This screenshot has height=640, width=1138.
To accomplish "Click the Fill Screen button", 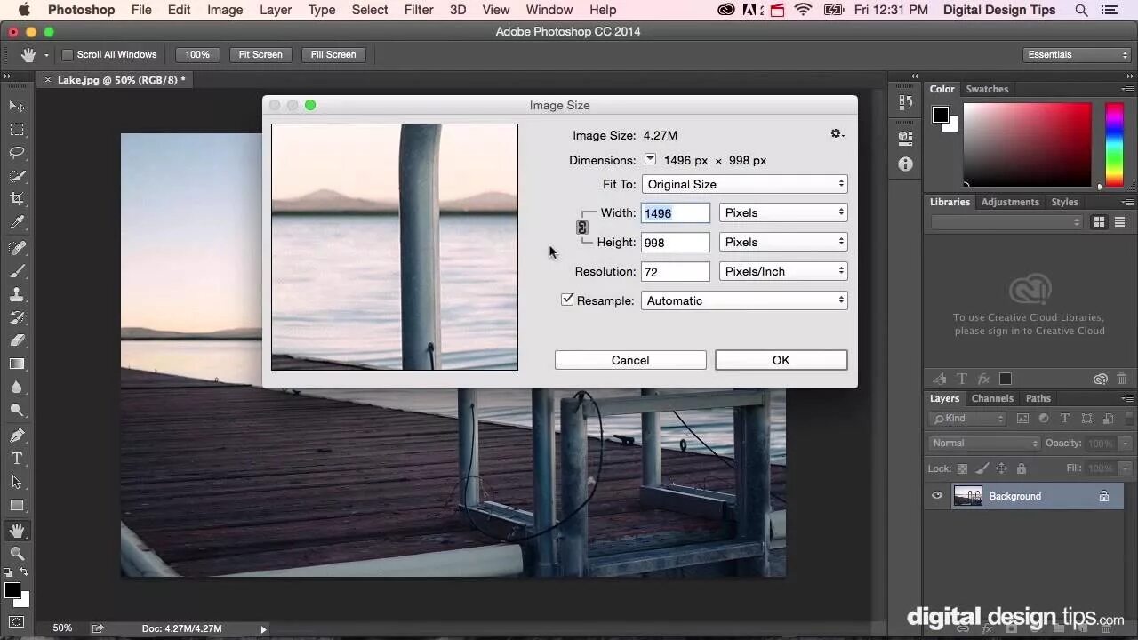I will 333,54.
